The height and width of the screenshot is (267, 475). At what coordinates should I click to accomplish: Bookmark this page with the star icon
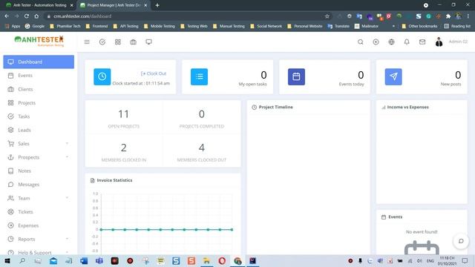[x=327, y=16]
